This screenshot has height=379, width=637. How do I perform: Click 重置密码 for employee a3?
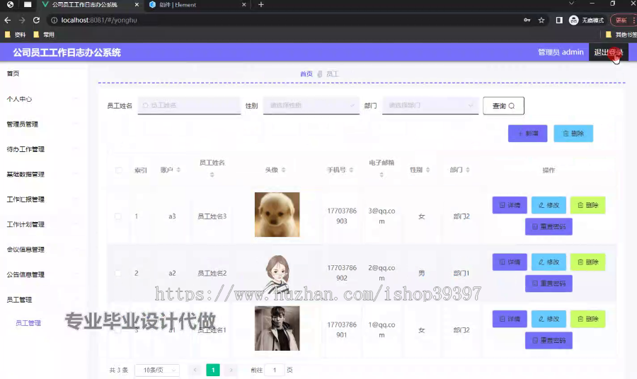coord(549,226)
